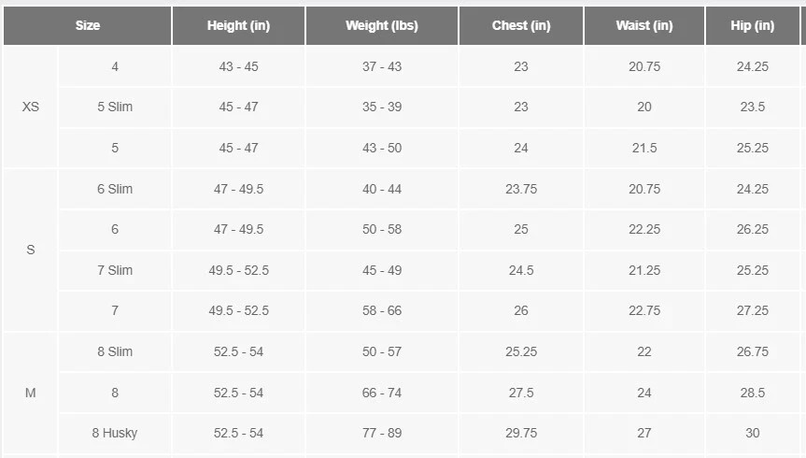Select the Hip (in) column header
The width and height of the screenshot is (806, 458).
click(753, 26)
